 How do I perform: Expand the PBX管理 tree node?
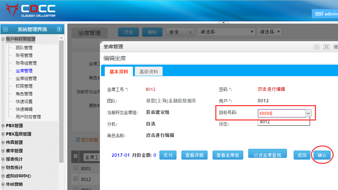(x=3, y=126)
